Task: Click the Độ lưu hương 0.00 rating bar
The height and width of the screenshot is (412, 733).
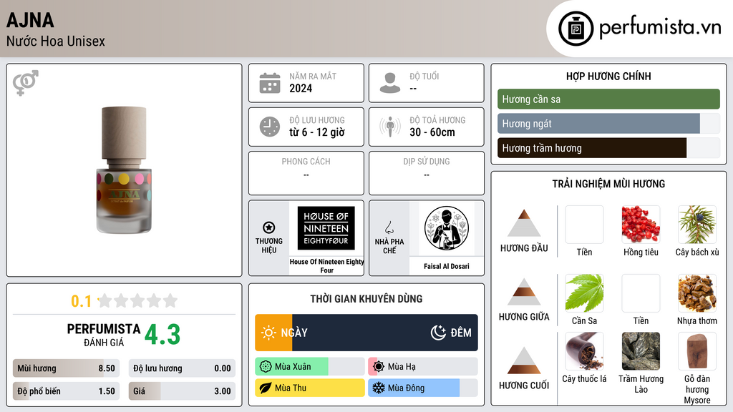Action: point(182,368)
